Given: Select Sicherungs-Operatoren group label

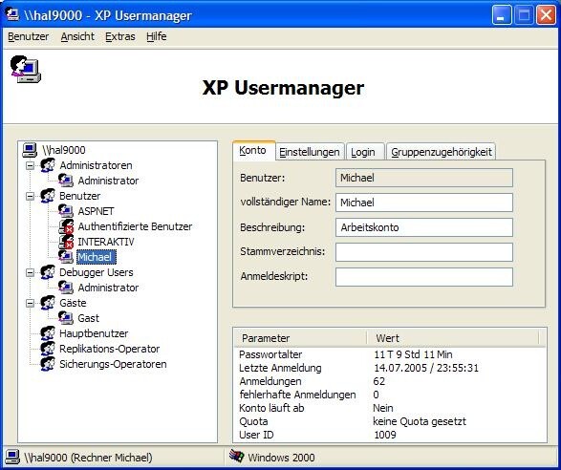Looking at the screenshot, I should (x=113, y=364).
